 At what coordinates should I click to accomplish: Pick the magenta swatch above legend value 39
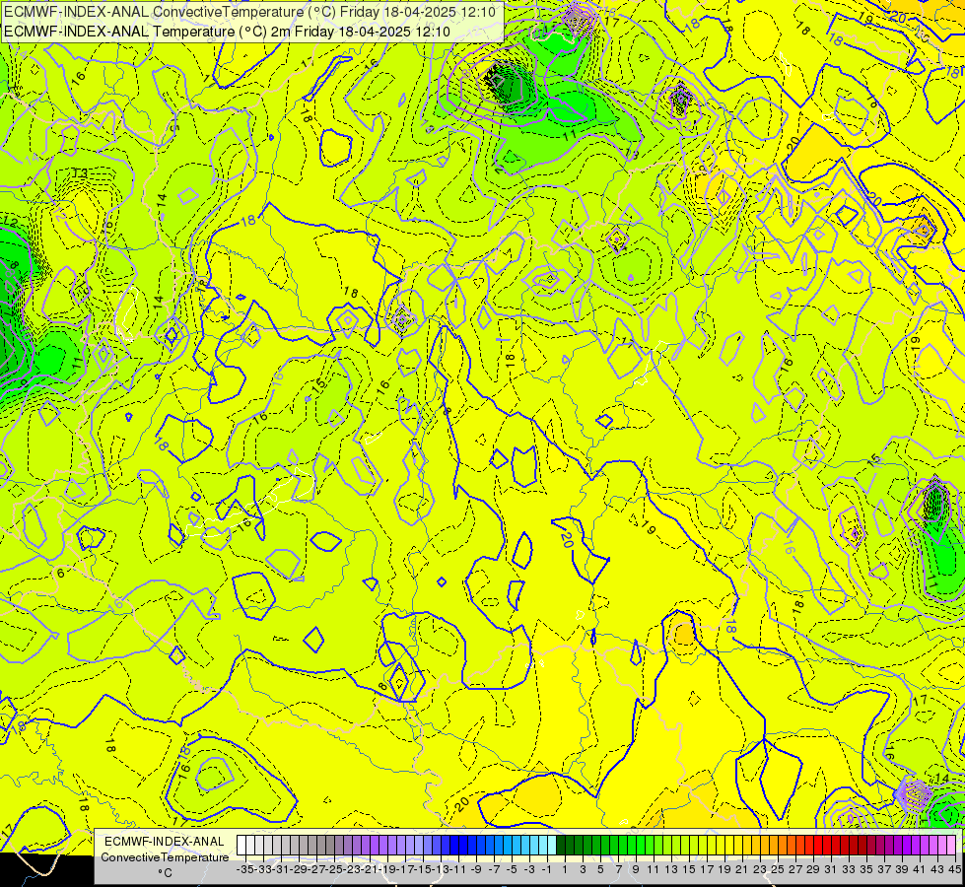897,846
